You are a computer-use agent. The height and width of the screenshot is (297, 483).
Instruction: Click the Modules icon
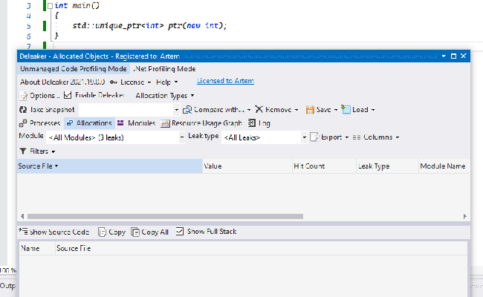tap(120, 123)
